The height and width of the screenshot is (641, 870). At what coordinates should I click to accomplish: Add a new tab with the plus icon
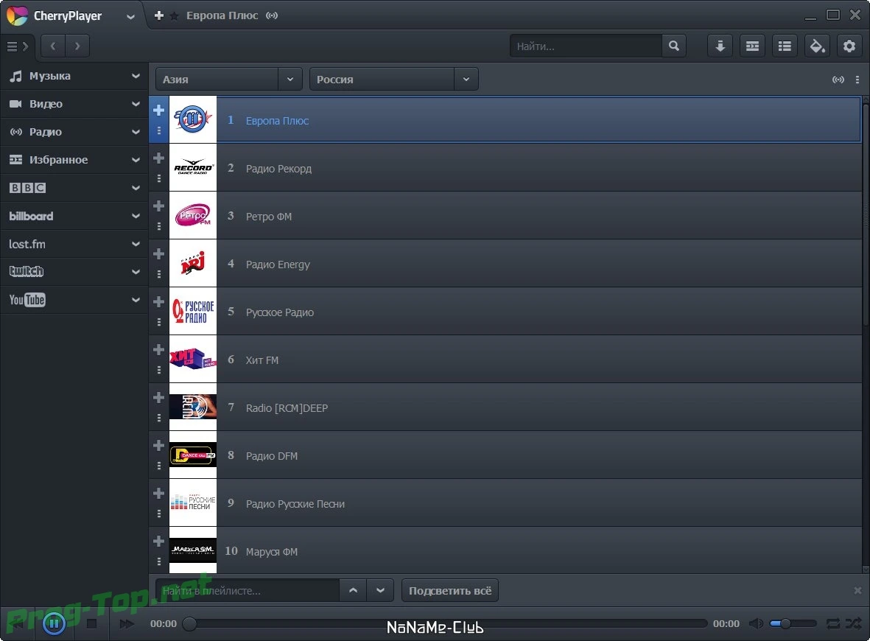(x=158, y=15)
